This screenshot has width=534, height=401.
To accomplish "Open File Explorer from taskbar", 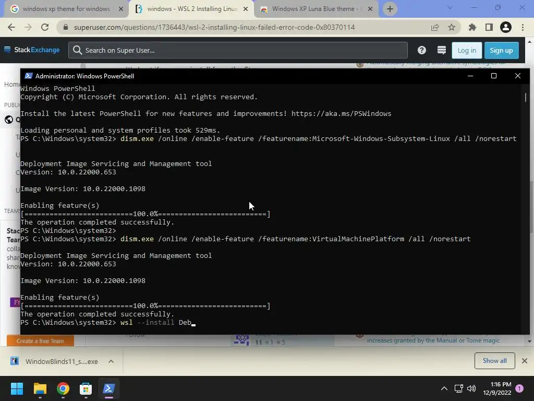I will tap(40, 388).
